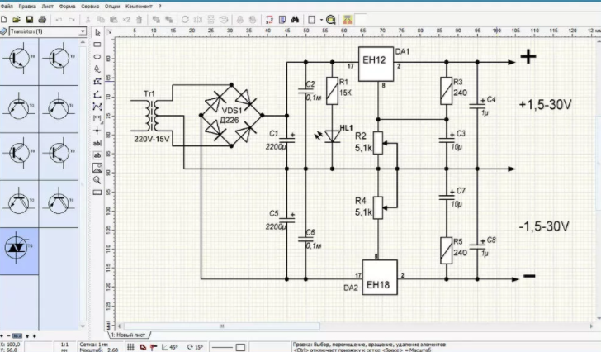This screenshot has width=601, height=352.
Task: Open dropdown arrow next to page icon
Action: click(321, 20)
